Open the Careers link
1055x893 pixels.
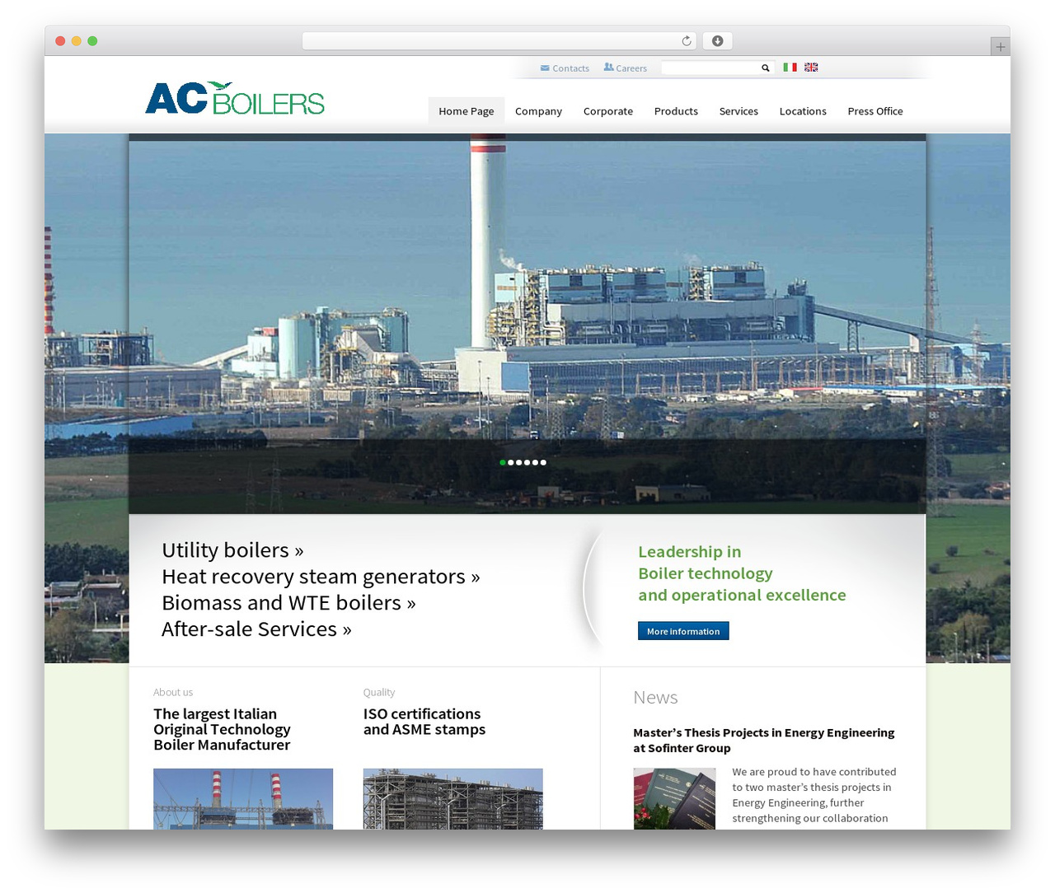625,68
